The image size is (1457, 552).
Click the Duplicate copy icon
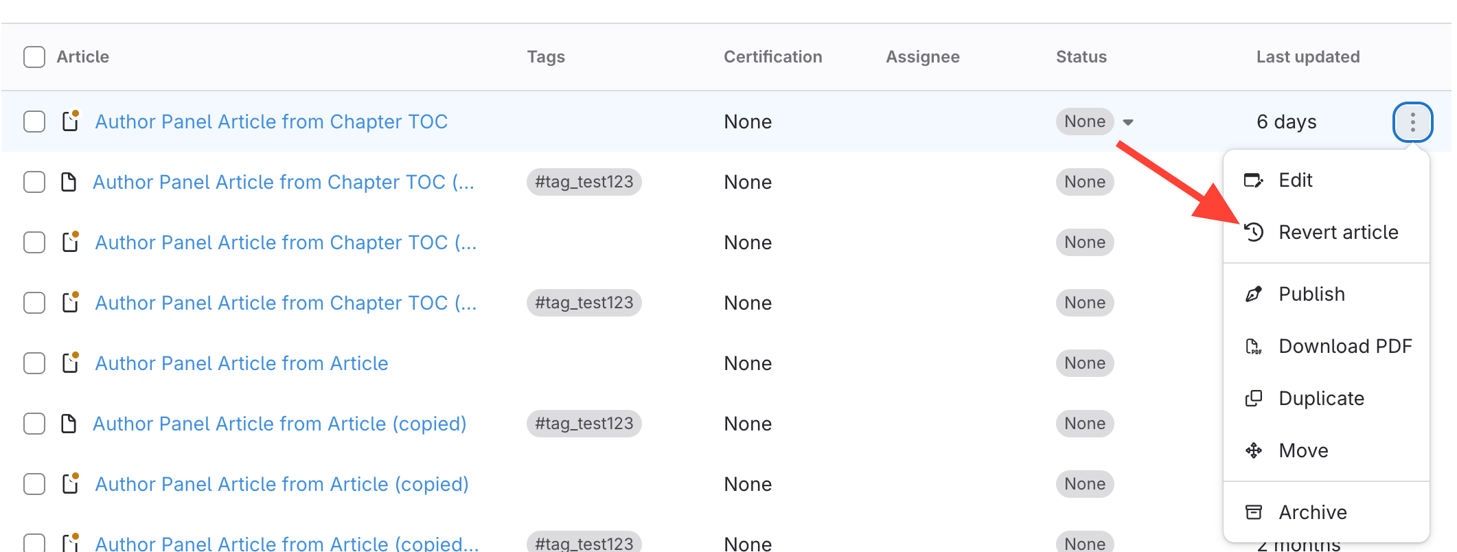(1253, 399)
